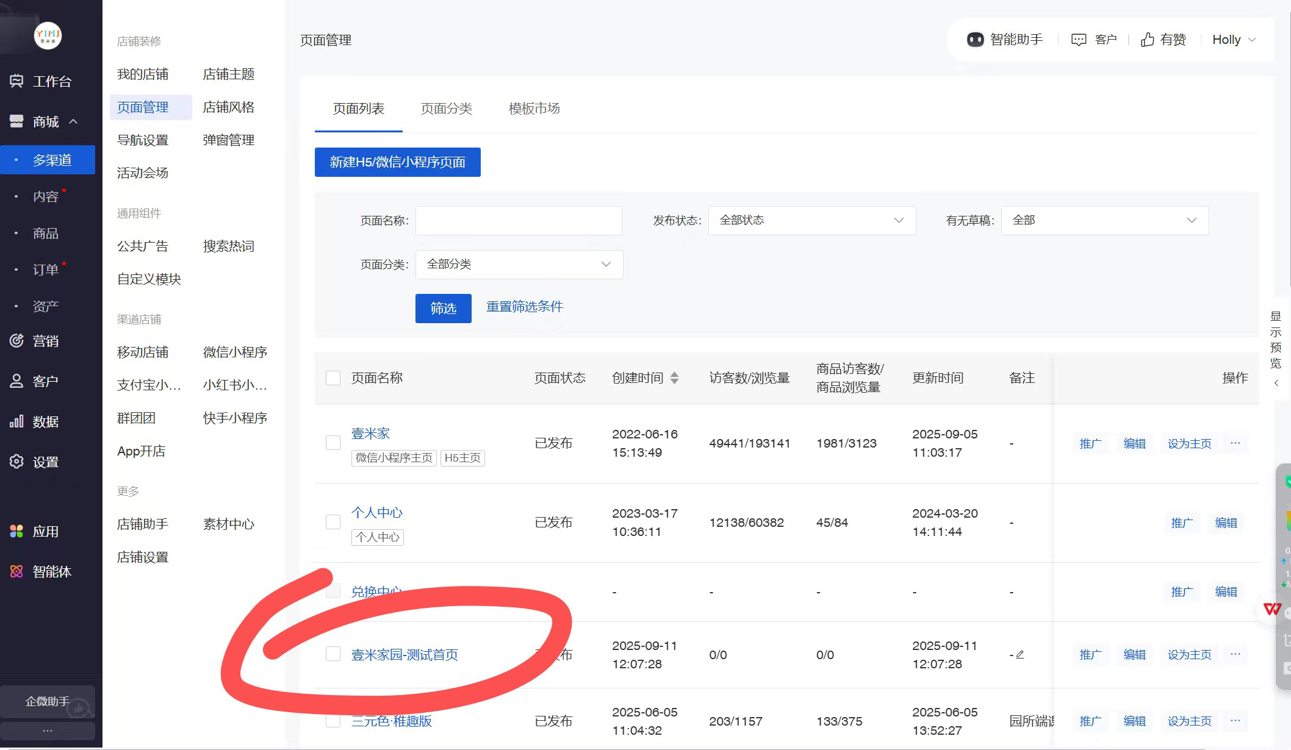Open 工作台 workbench icon in sidebar
Image resolution: width=1291 pixels, height=750 pixels.
pyautogui.click(x=16, y=81)
